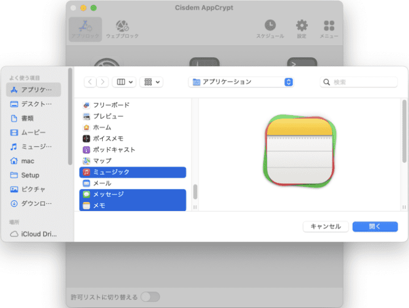Viewport: 409px width, 308px height.
Task: Select デスクトップ in the sidebar
Action: [34, 104]
